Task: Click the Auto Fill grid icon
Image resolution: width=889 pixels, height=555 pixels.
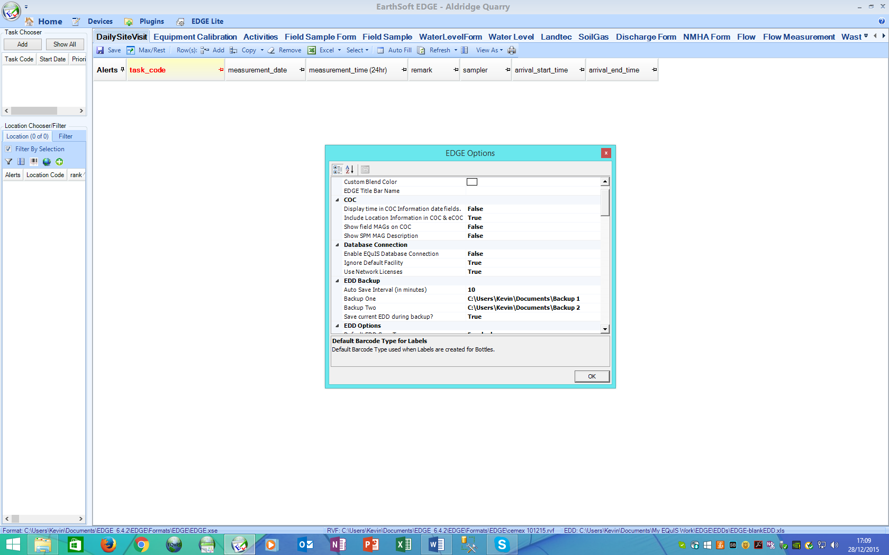Action: click(x=380, y=50)
